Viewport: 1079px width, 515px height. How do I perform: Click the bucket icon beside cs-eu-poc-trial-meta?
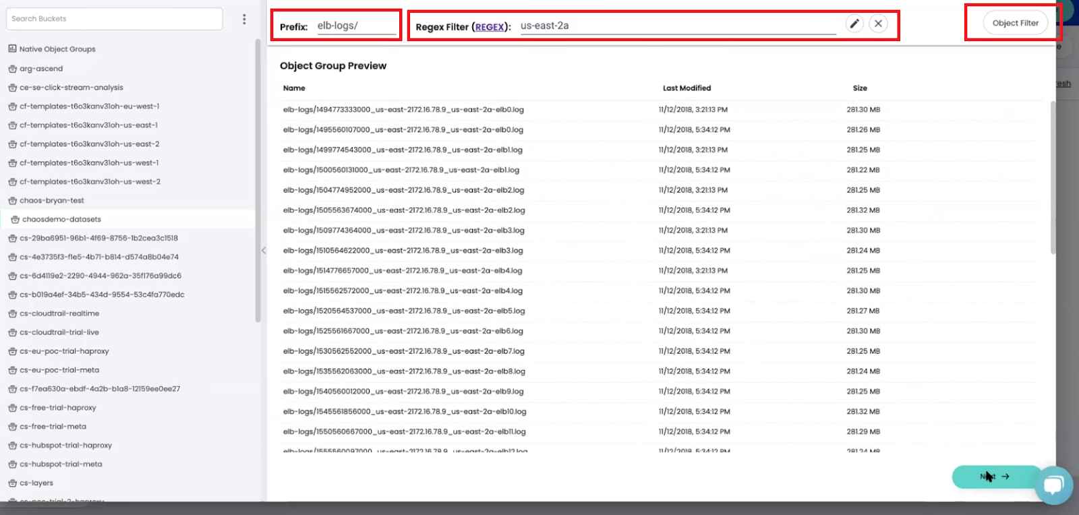click(12, 370)
